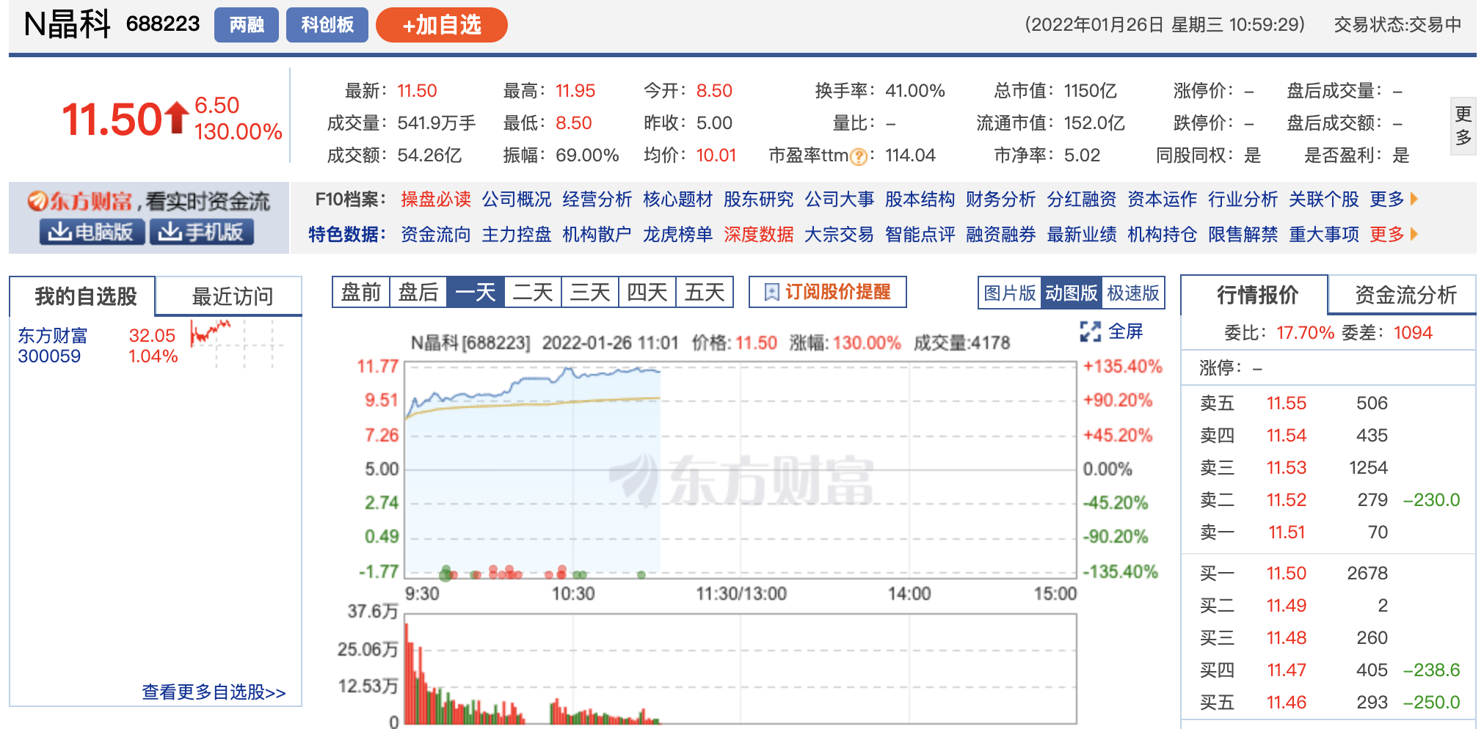The width and height of the screenshot is (1484, 729).
Task: Open the 资金流分析 tab
Action: coord(1403,295)
